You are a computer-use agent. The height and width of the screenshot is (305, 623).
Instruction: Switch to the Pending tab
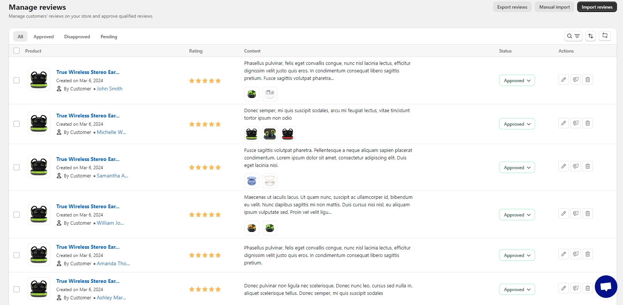tap(109, 37)
